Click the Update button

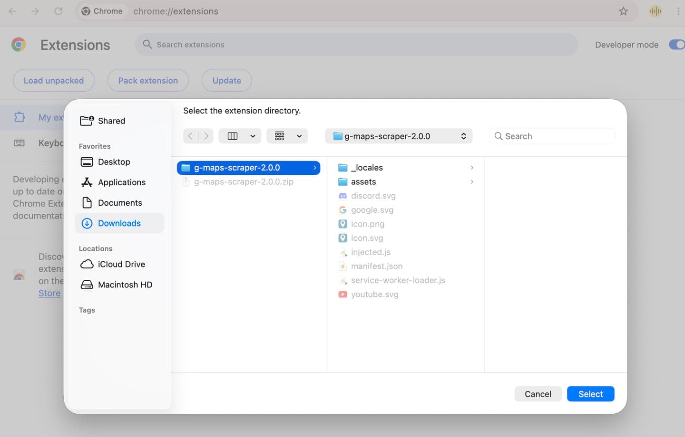(x=226, y=81)
